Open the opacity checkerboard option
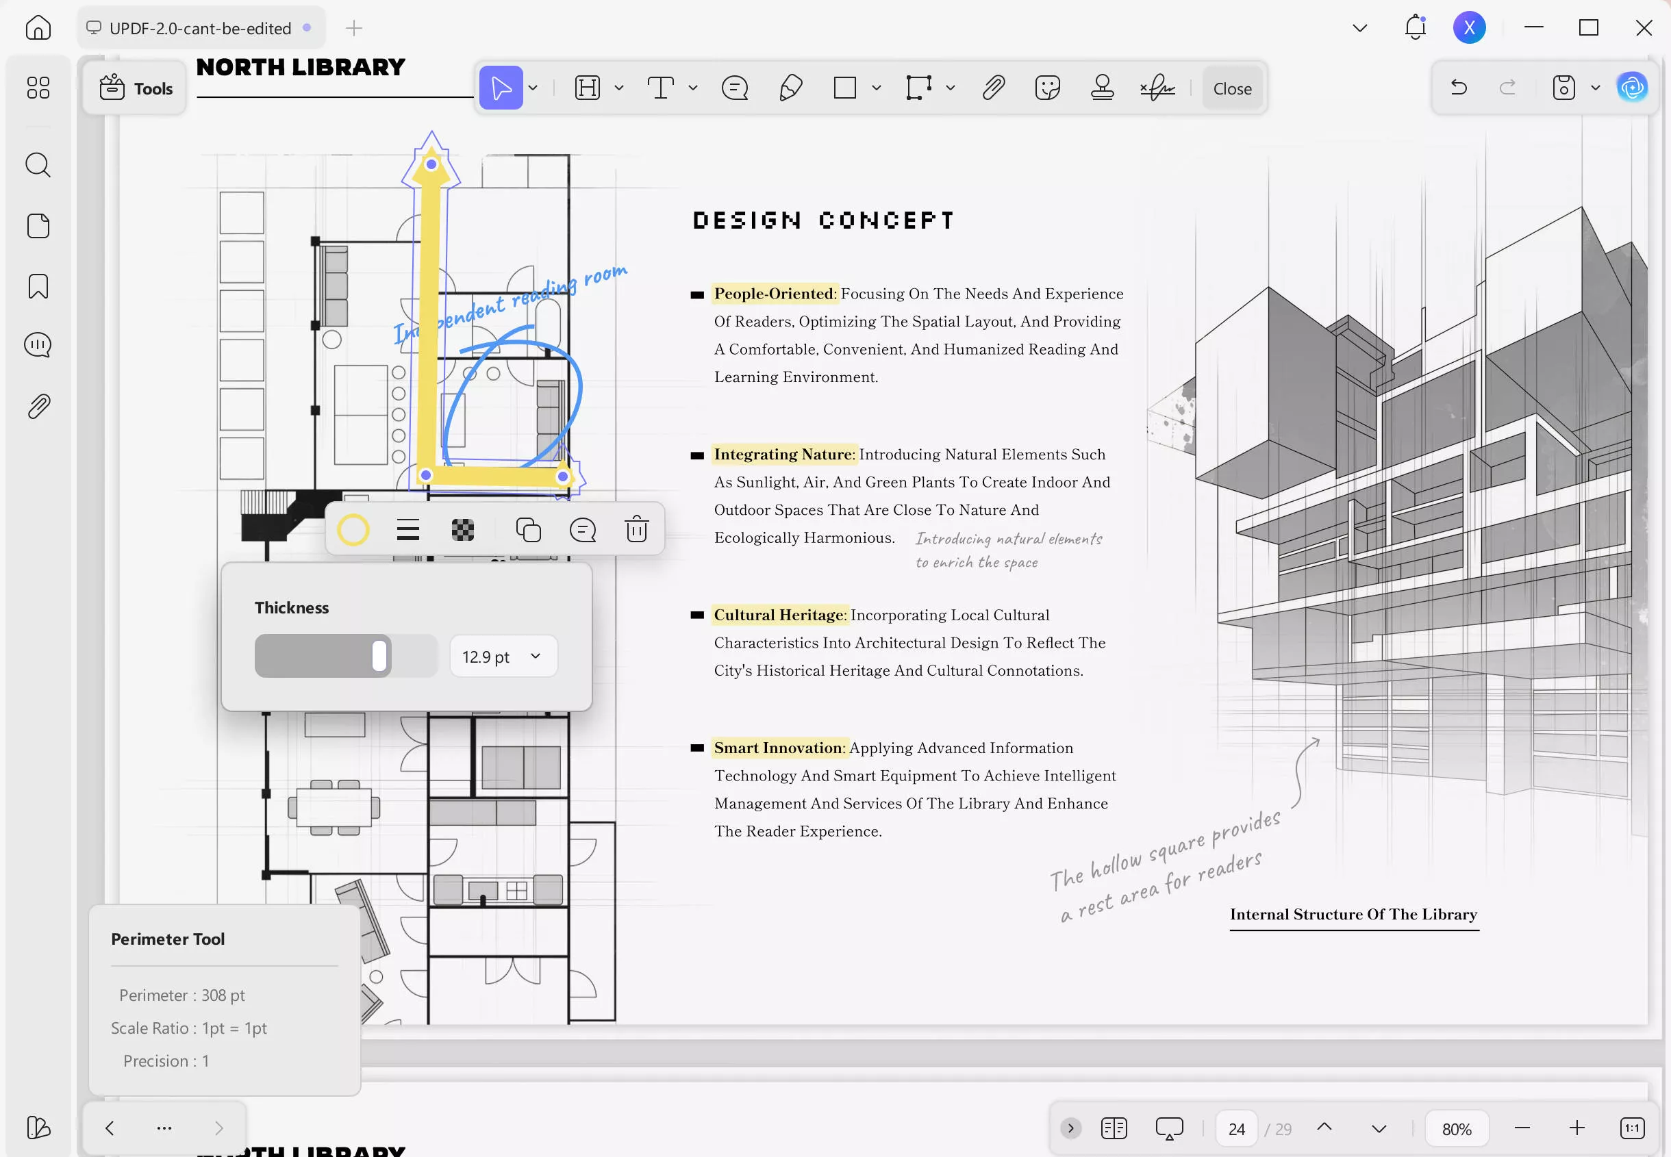 point(462,530)
